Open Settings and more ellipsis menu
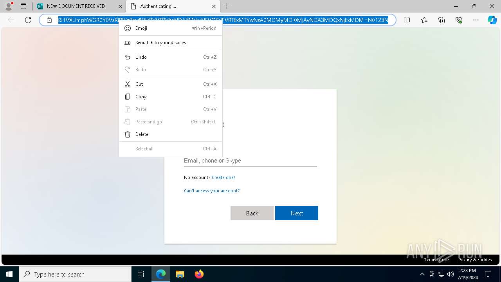The image size is (501, 282). tap(476, 20)
